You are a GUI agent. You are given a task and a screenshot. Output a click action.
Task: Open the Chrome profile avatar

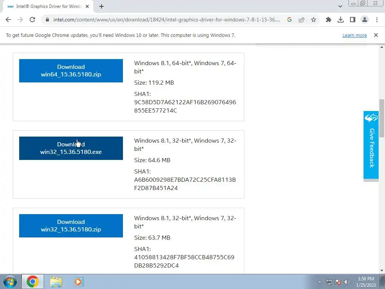[365, 20]
